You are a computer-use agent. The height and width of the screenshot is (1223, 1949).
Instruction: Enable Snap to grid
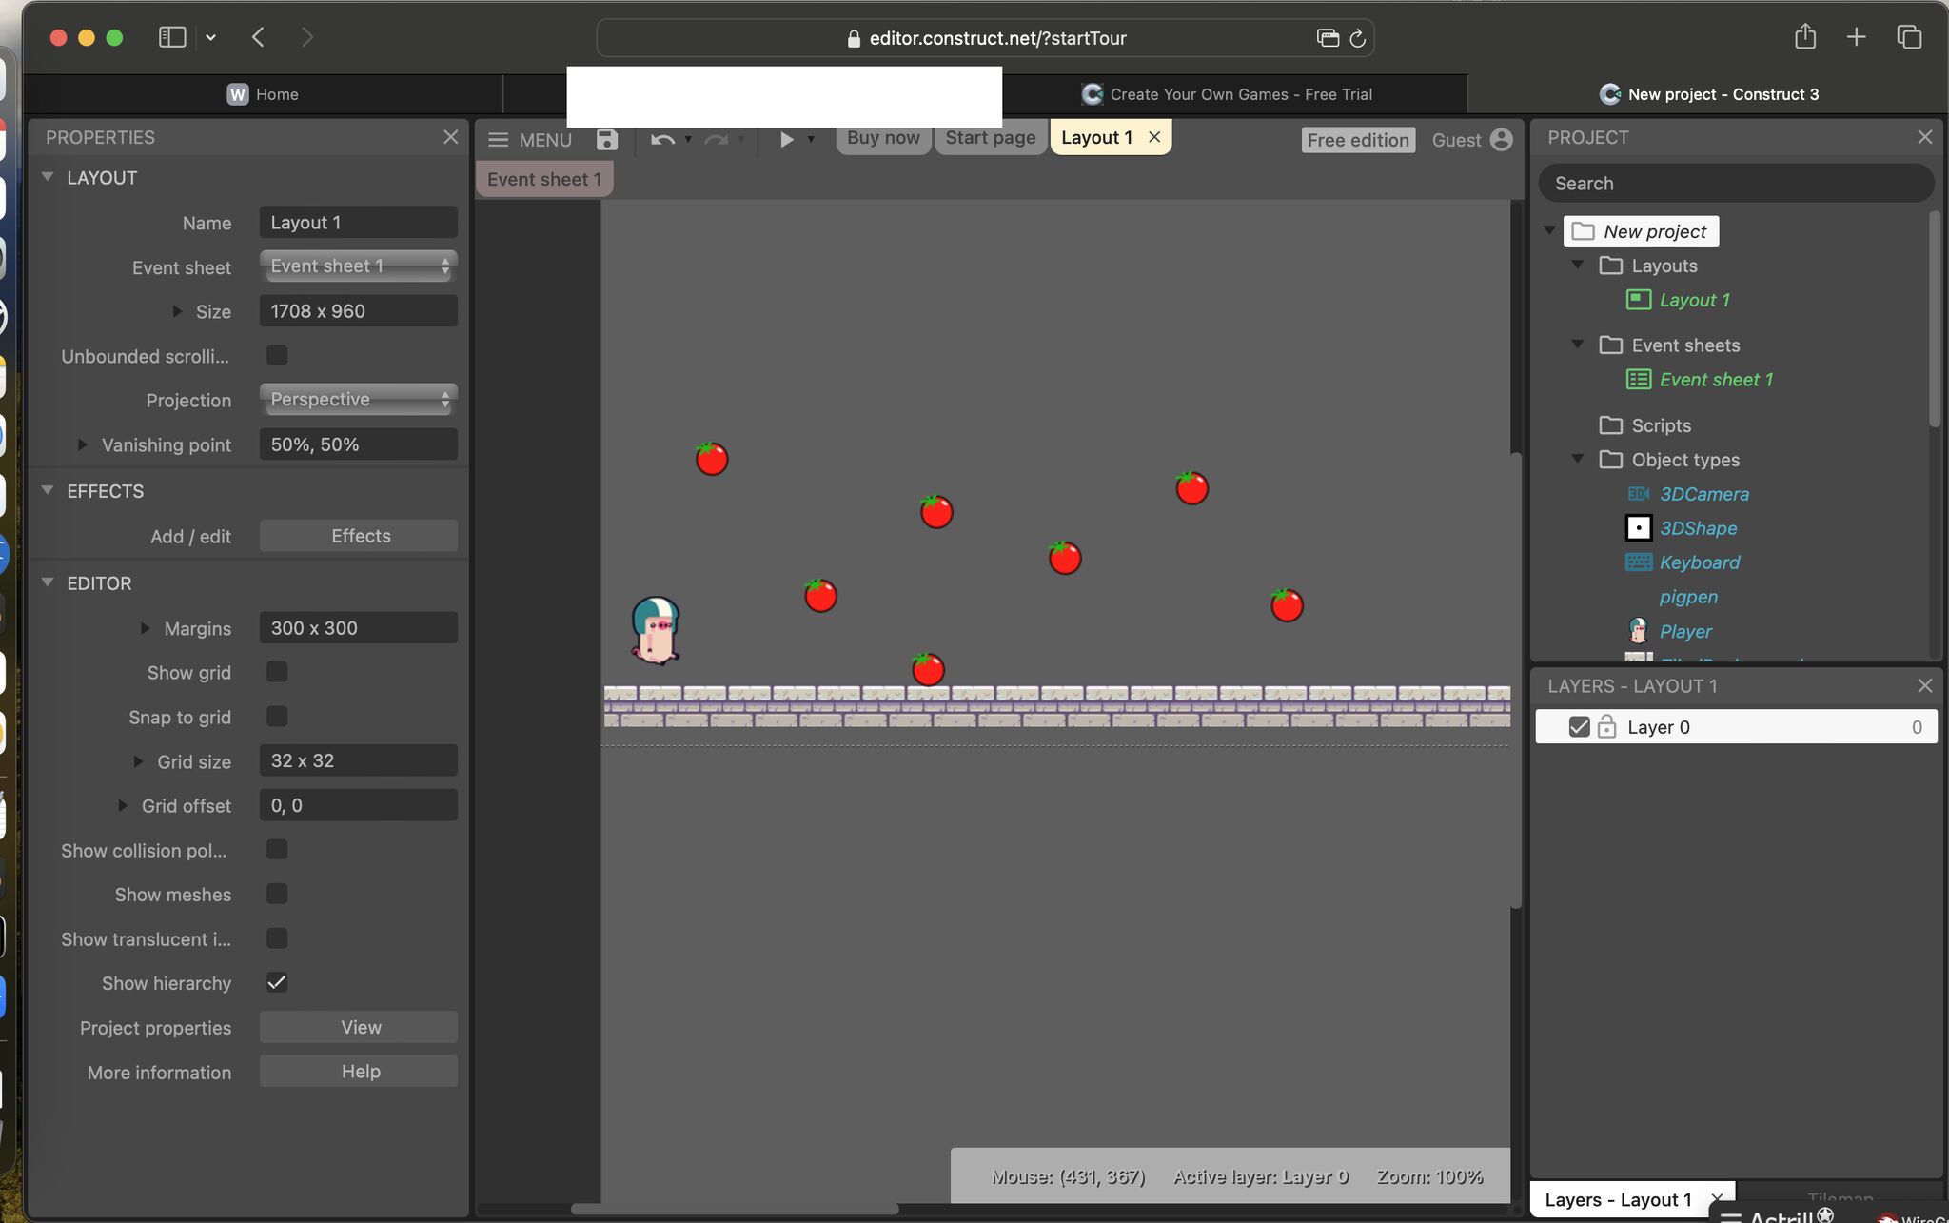pos(276,716)
